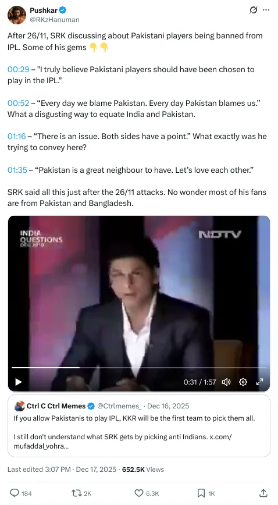The height and width of the screenshot is (505, 278).
Task: Jump to timestamp 01:35 in video
Action: coord(17,170)
